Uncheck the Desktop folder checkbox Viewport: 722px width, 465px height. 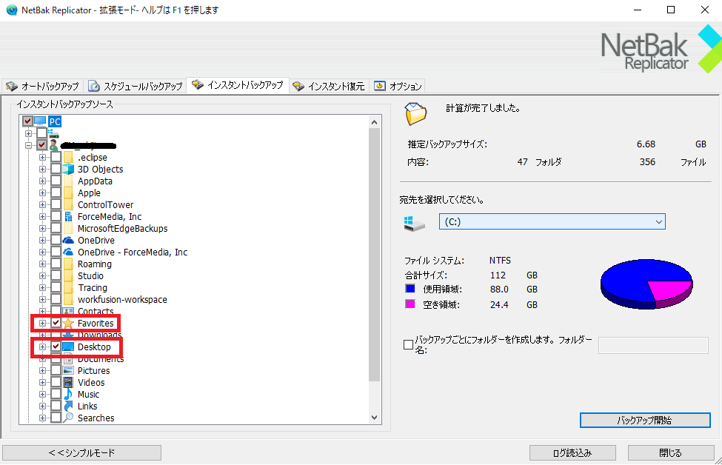pos(56,347)
